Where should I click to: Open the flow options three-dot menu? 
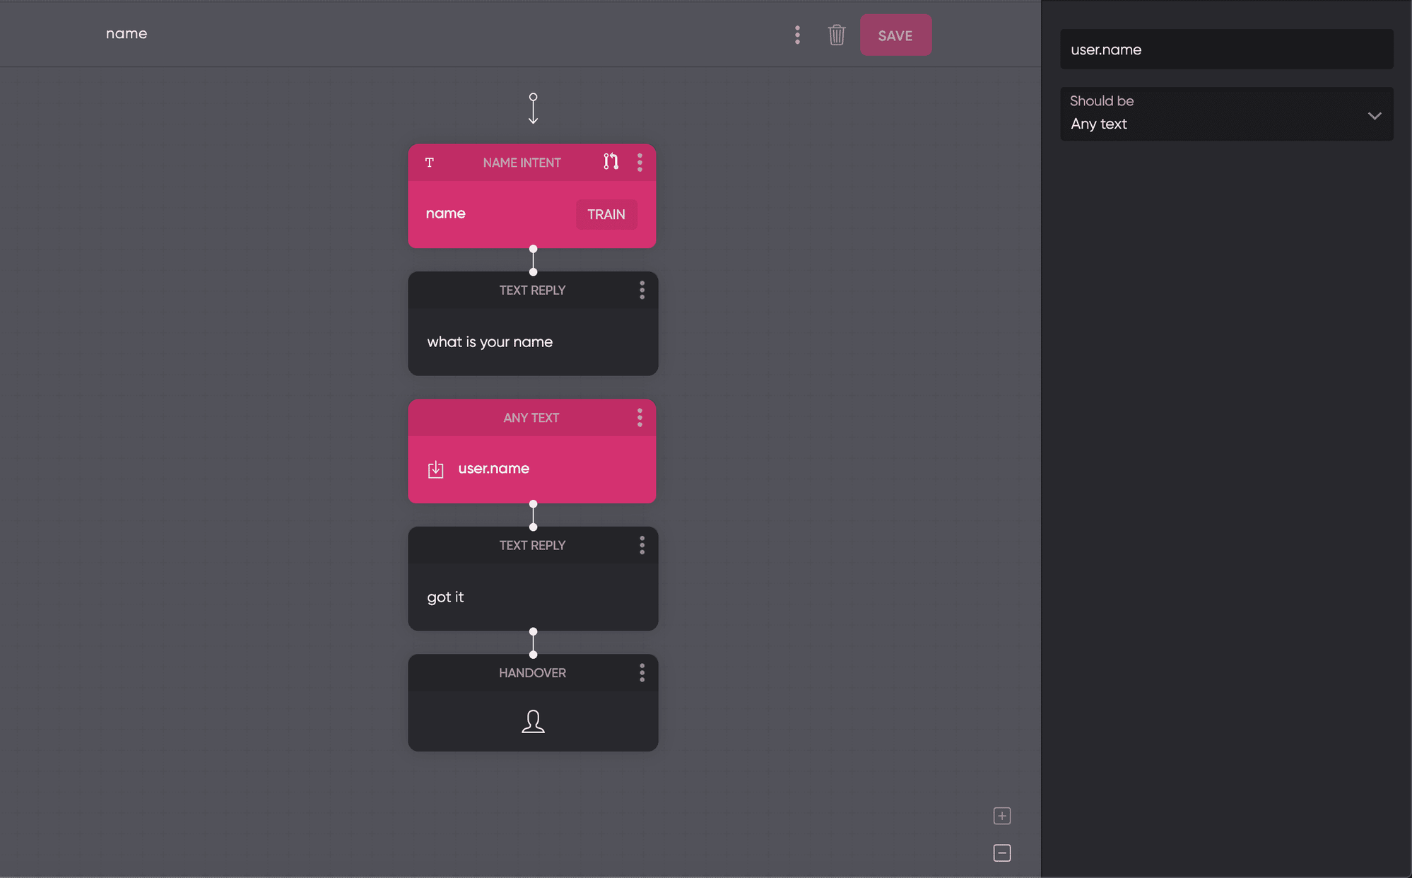coord(797,35)
